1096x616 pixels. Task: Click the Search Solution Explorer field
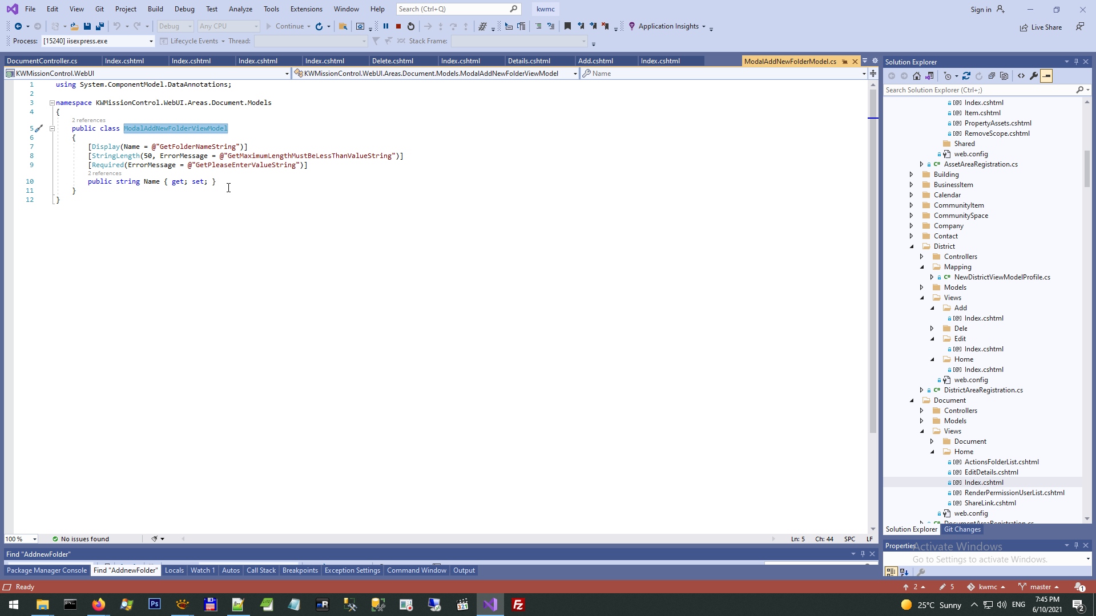(978, 90)
